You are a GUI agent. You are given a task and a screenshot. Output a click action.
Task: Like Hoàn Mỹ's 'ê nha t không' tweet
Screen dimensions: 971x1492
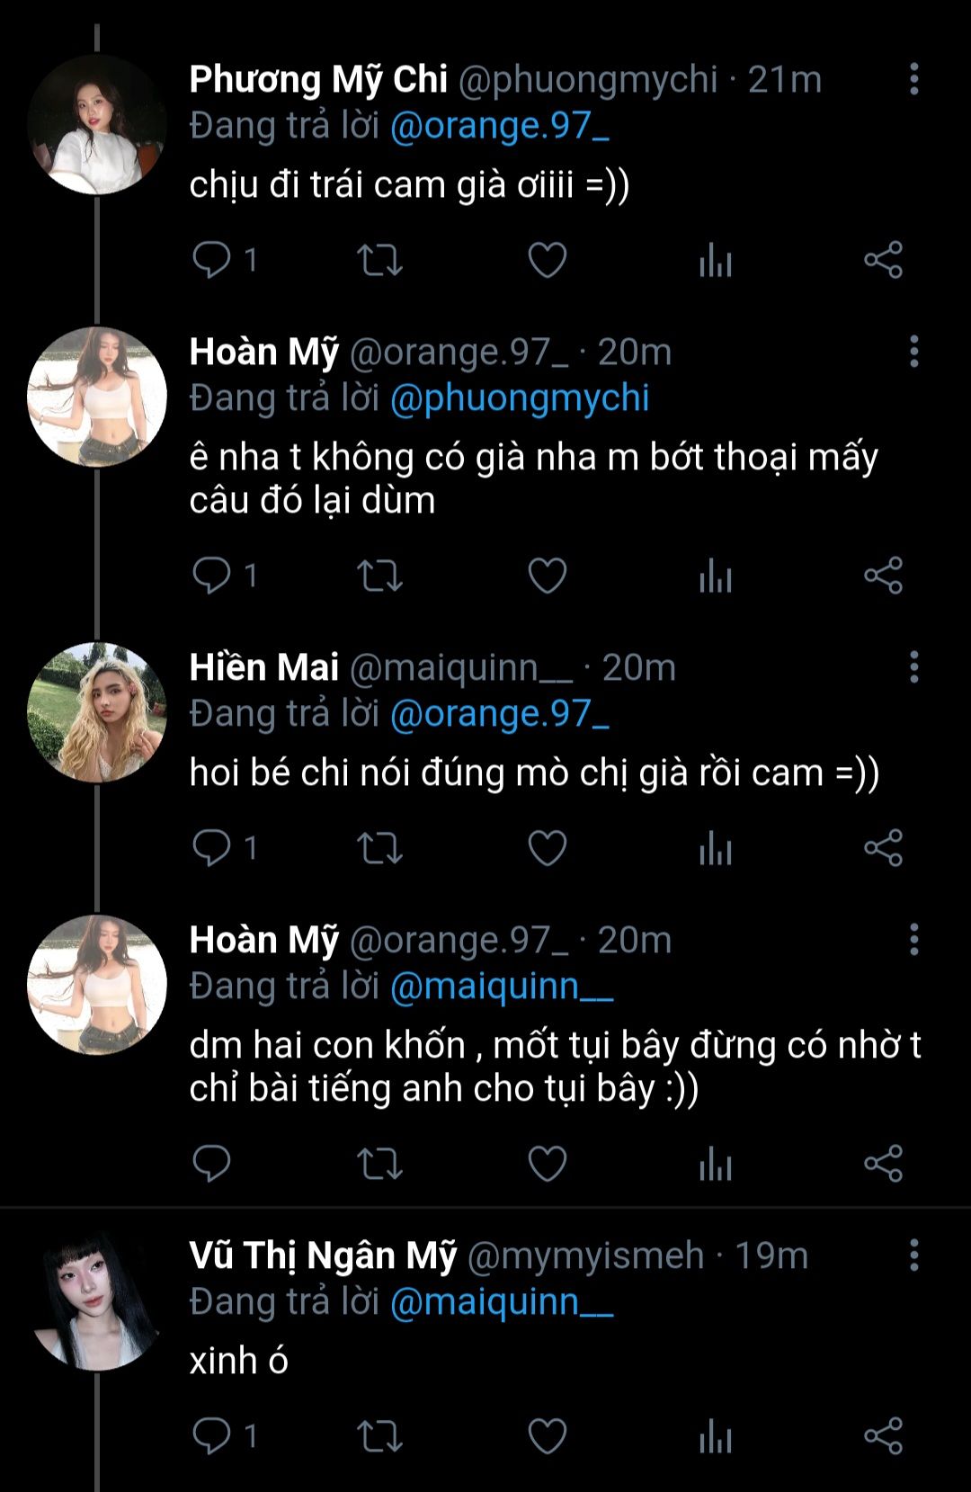click(547, 576)
